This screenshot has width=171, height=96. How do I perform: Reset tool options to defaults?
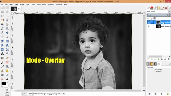click(x=168, y=94)
